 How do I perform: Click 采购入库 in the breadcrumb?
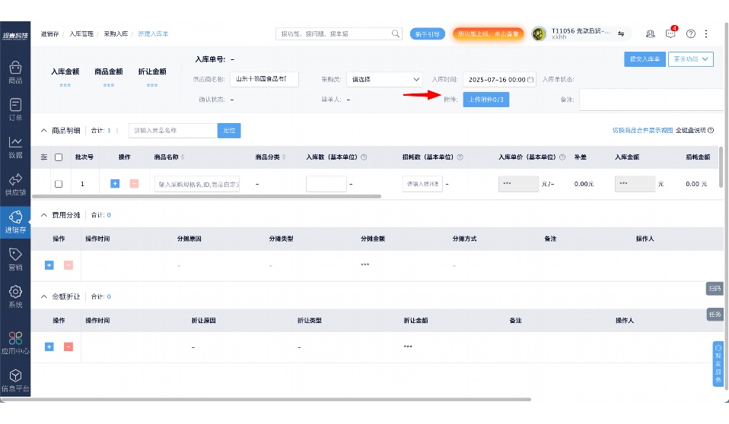tap(116, 34)
